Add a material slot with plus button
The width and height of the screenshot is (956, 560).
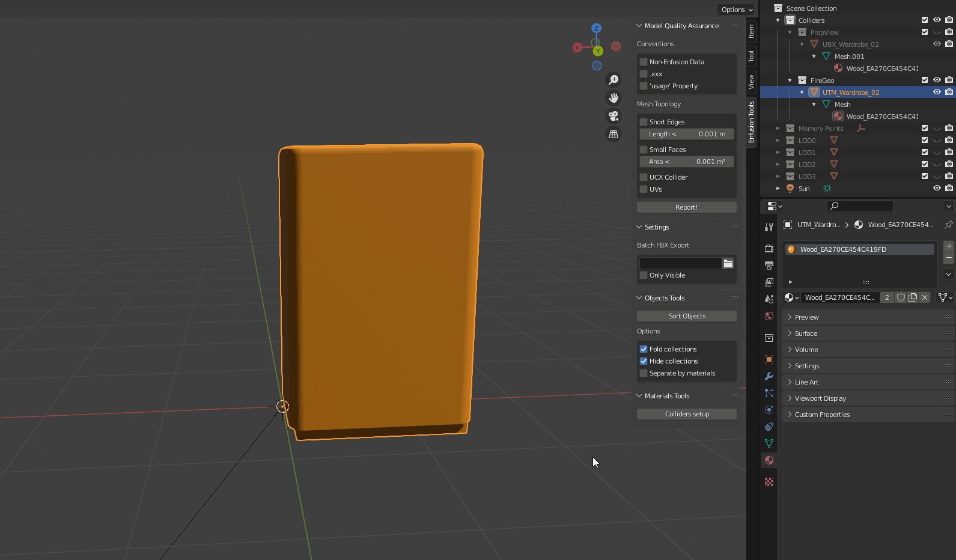click(x=949, y=246)
